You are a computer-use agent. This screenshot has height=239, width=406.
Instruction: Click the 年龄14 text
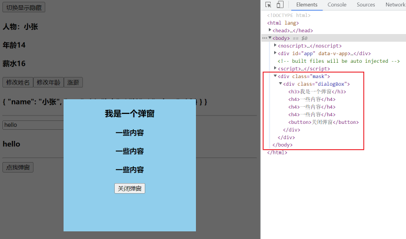[x=14, y=45]
